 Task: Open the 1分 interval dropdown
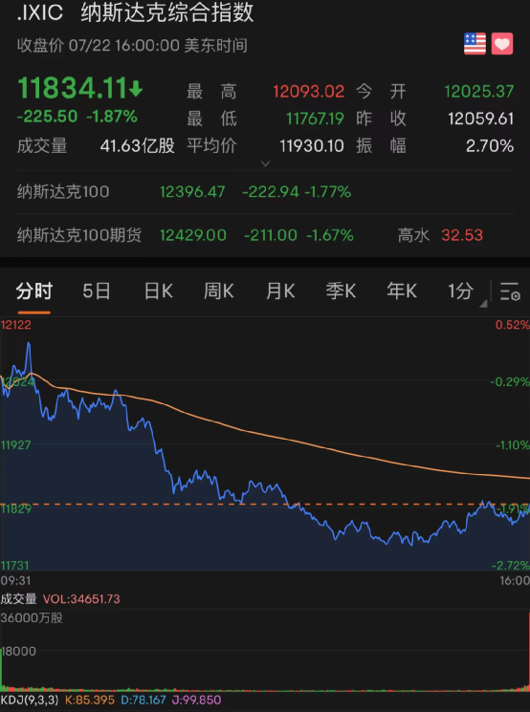466,291
